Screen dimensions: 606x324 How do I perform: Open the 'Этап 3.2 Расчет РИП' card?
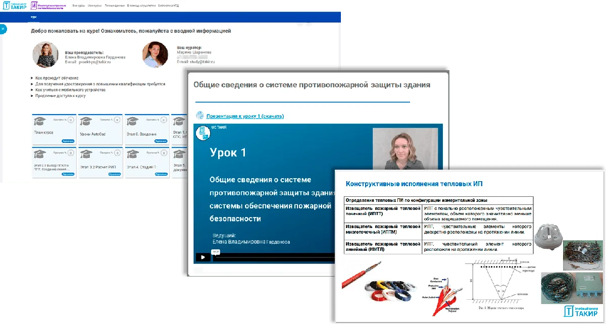click(99, 162)
